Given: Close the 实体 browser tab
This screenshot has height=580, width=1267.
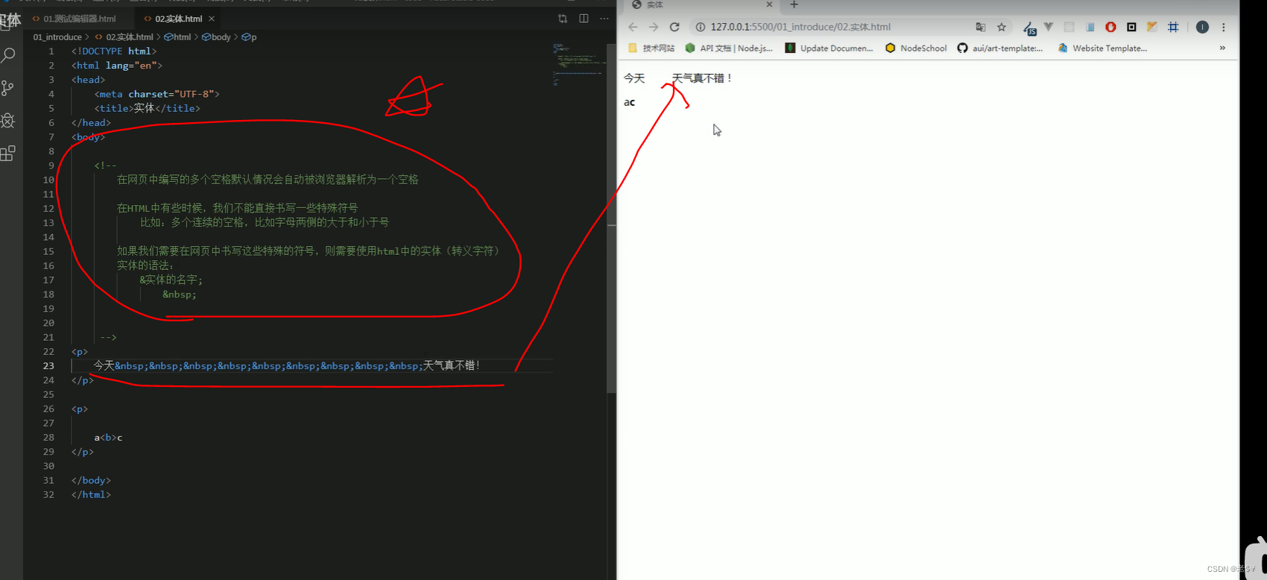Looking at the screenshot, I should [x=769, y=4].
